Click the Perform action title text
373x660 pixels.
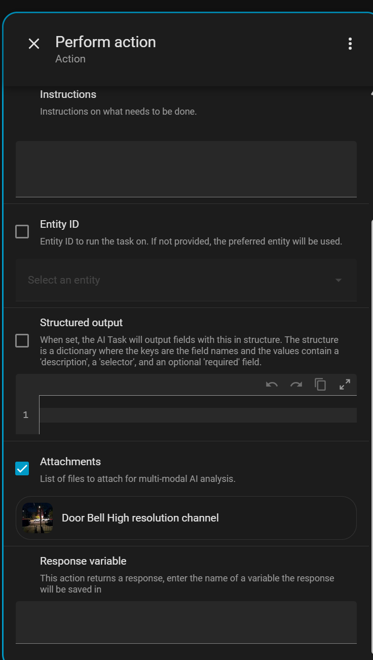105,42
